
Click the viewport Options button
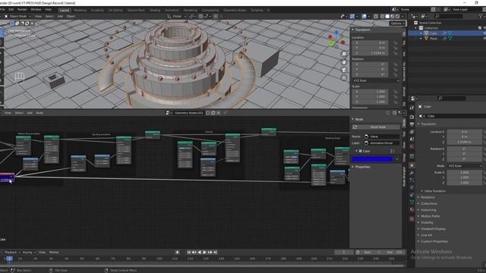click(x=397, y=24)
